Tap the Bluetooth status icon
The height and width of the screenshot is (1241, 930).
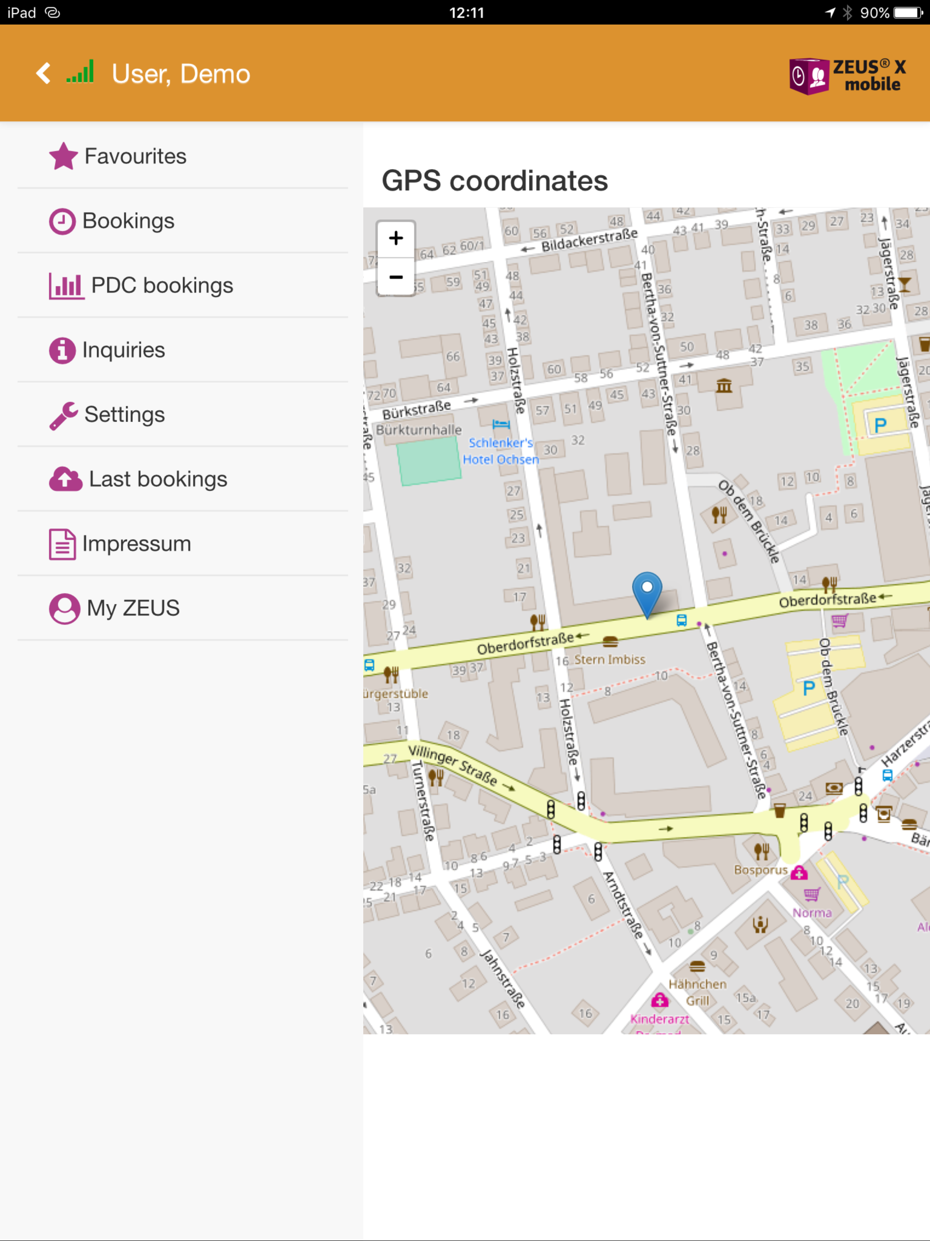[x=847, y=12]
